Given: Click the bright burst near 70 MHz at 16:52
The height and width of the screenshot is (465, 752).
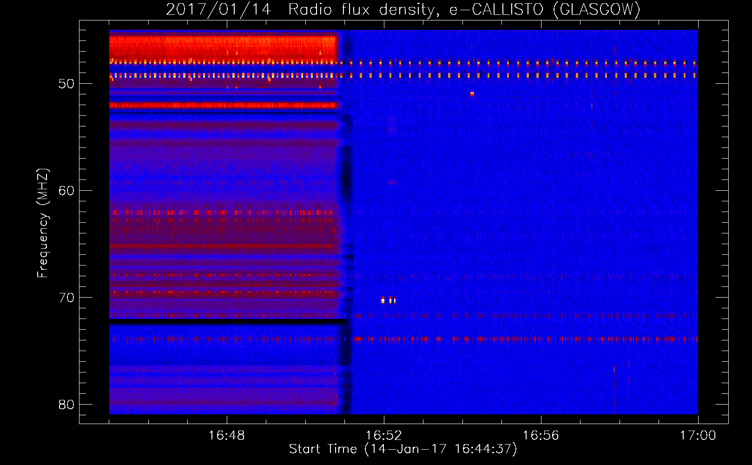Looking at the screenshot, I should [x=389, y=300].
